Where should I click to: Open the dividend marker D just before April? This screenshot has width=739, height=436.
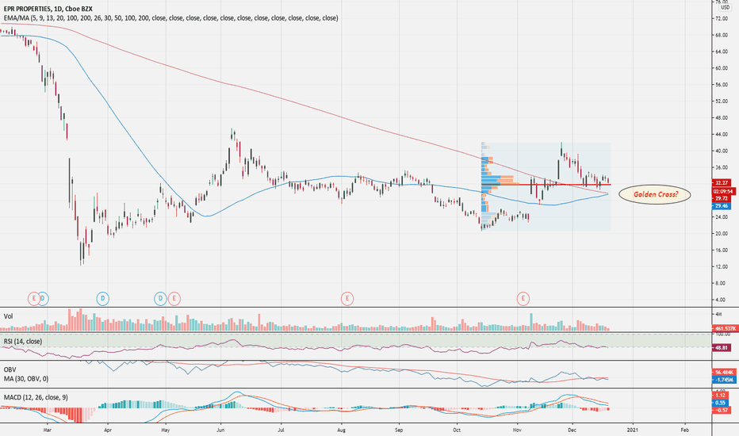[103, 298]
